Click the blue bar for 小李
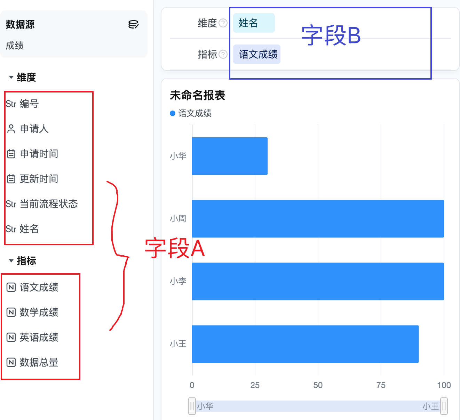Viewport: 460px width, 420px height. coord(318,281)
